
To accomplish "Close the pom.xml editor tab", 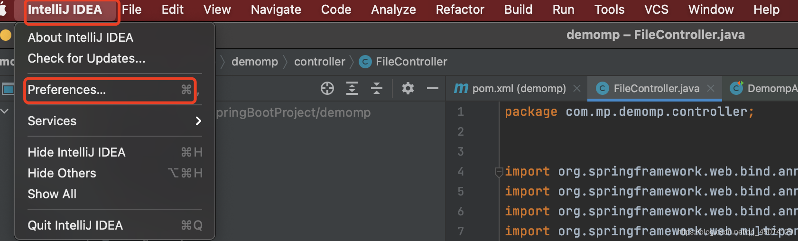I will [577, 88].
